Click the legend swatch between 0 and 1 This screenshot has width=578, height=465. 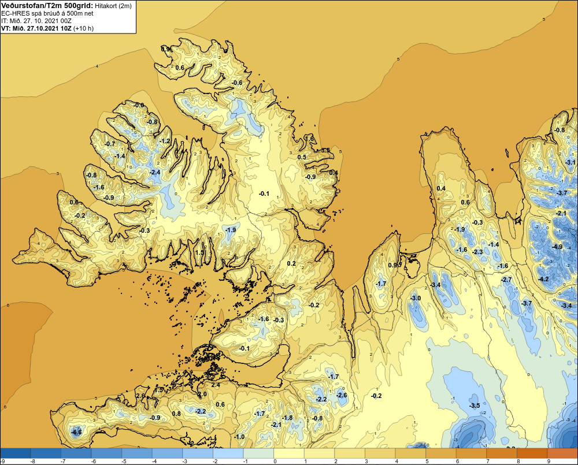pos(290,453)
